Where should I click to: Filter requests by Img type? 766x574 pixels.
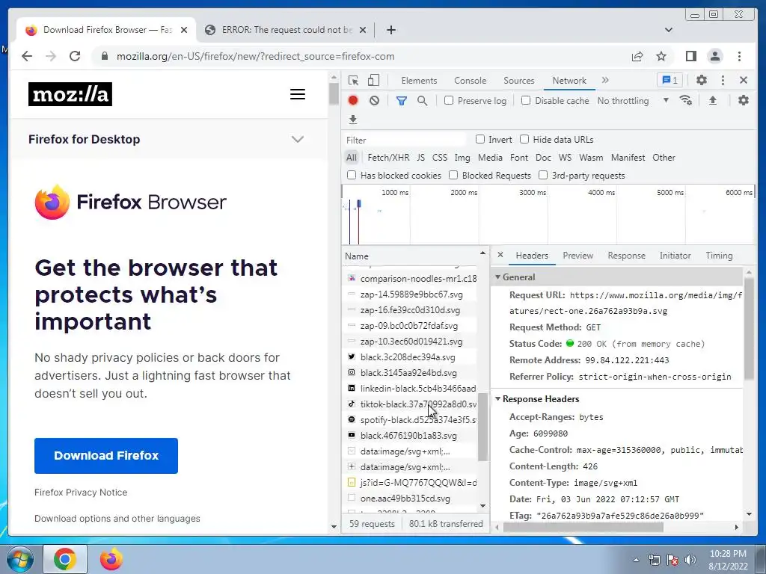coord(462,157)
